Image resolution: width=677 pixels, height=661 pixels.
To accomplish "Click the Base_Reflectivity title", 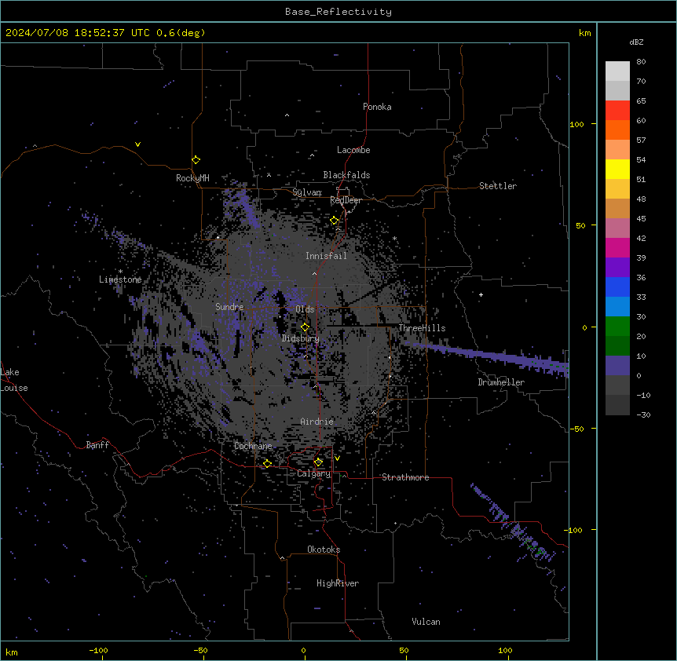I will tap(338, 12).
